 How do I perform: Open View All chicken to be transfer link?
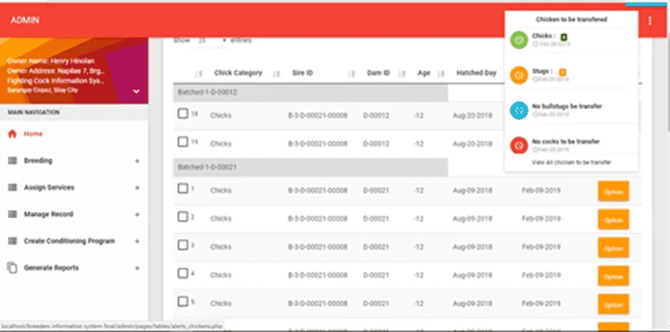(571, 163)
